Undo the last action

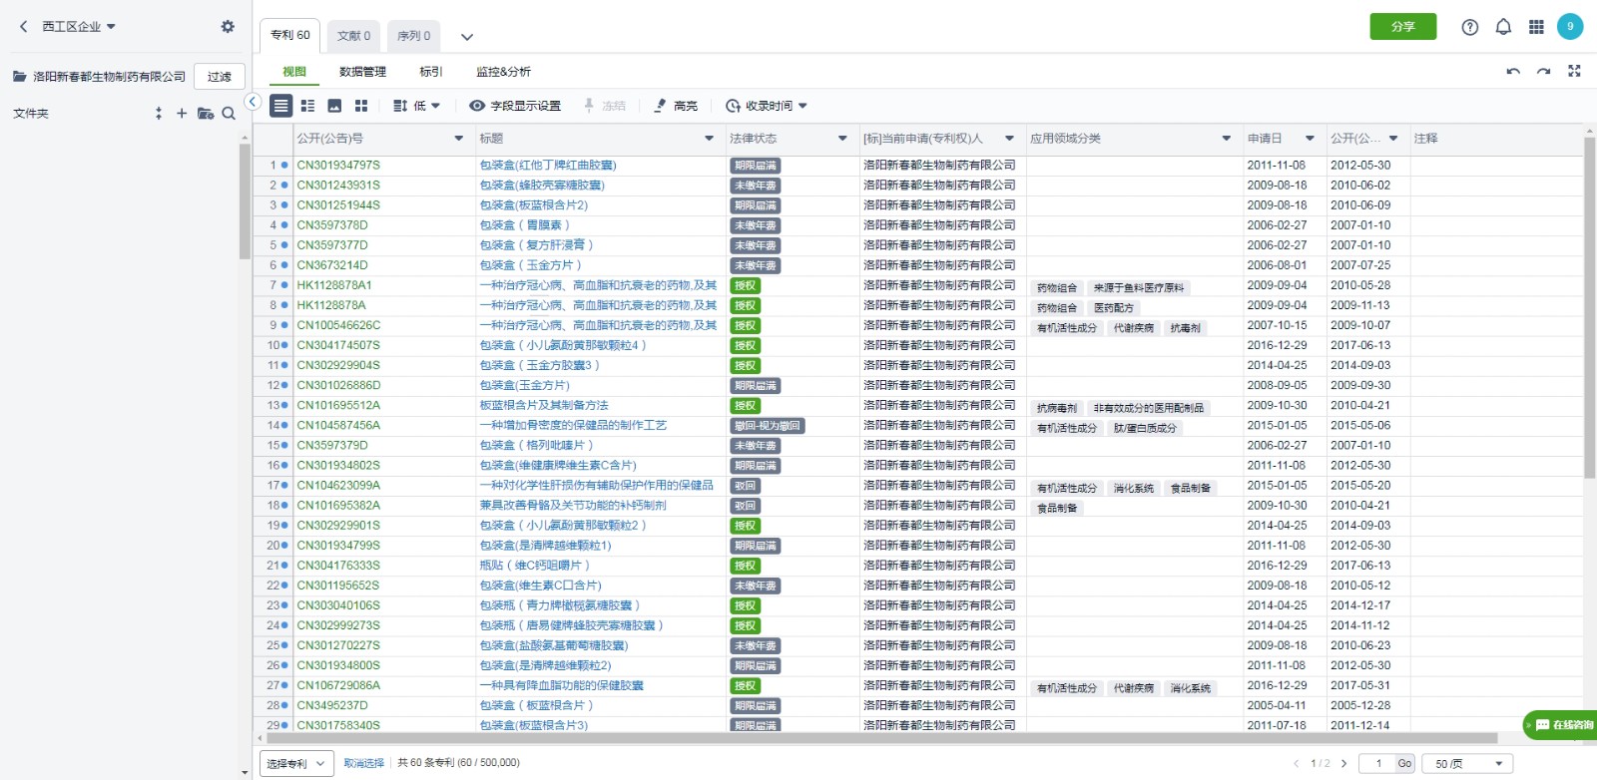1513,71
